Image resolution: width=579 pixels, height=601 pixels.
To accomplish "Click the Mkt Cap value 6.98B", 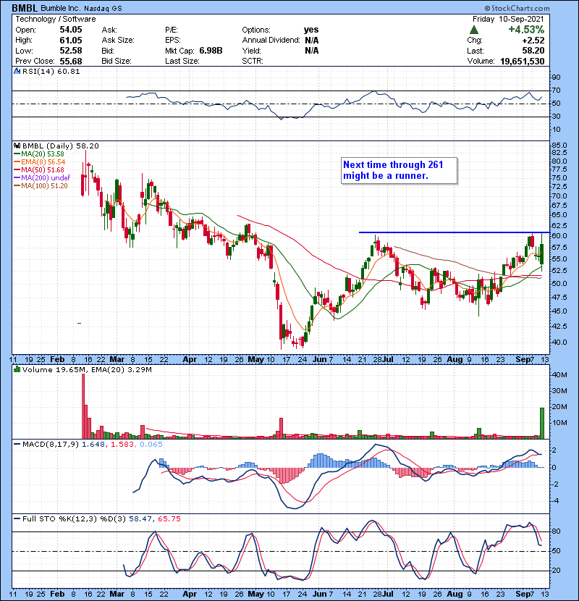I will pos(211,51).
